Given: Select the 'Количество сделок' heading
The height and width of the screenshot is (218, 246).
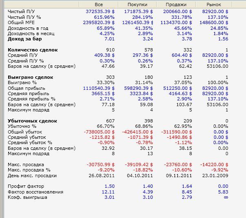Looking at the screenshot, I should tap(33, 50).
